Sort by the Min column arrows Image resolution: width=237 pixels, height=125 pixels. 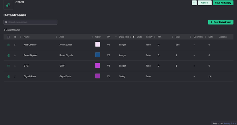pos(173,37)
